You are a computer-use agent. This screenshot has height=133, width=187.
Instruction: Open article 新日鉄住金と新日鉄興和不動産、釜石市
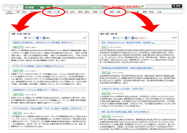127,68
